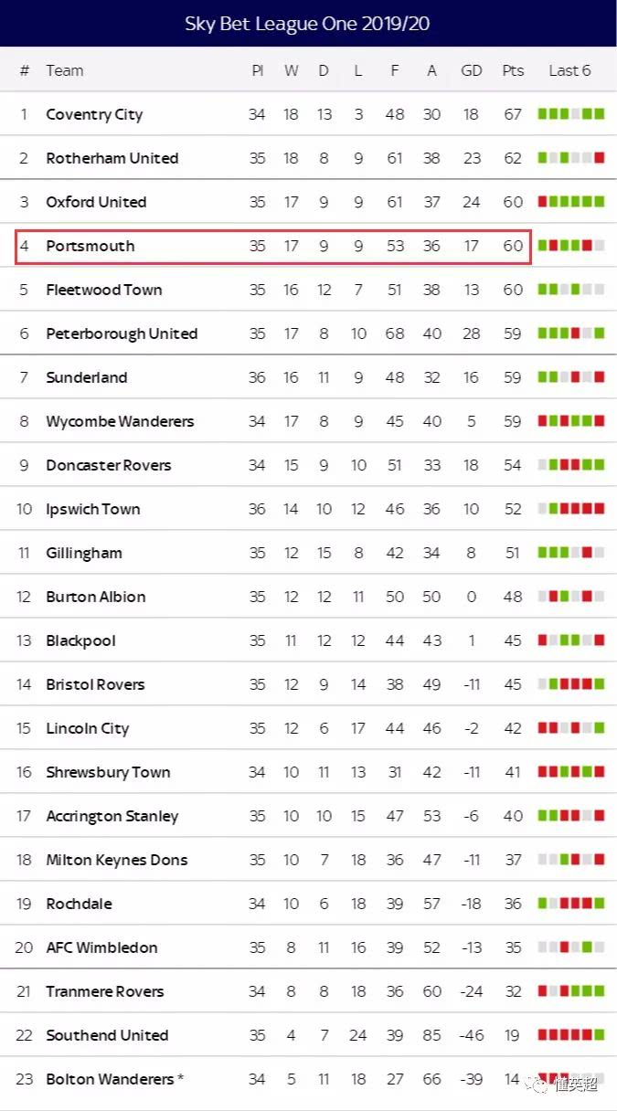Click Southend United's Last 6 form bar
The height and width of the screenshot is (1111, 617).
coord(571,1035)
